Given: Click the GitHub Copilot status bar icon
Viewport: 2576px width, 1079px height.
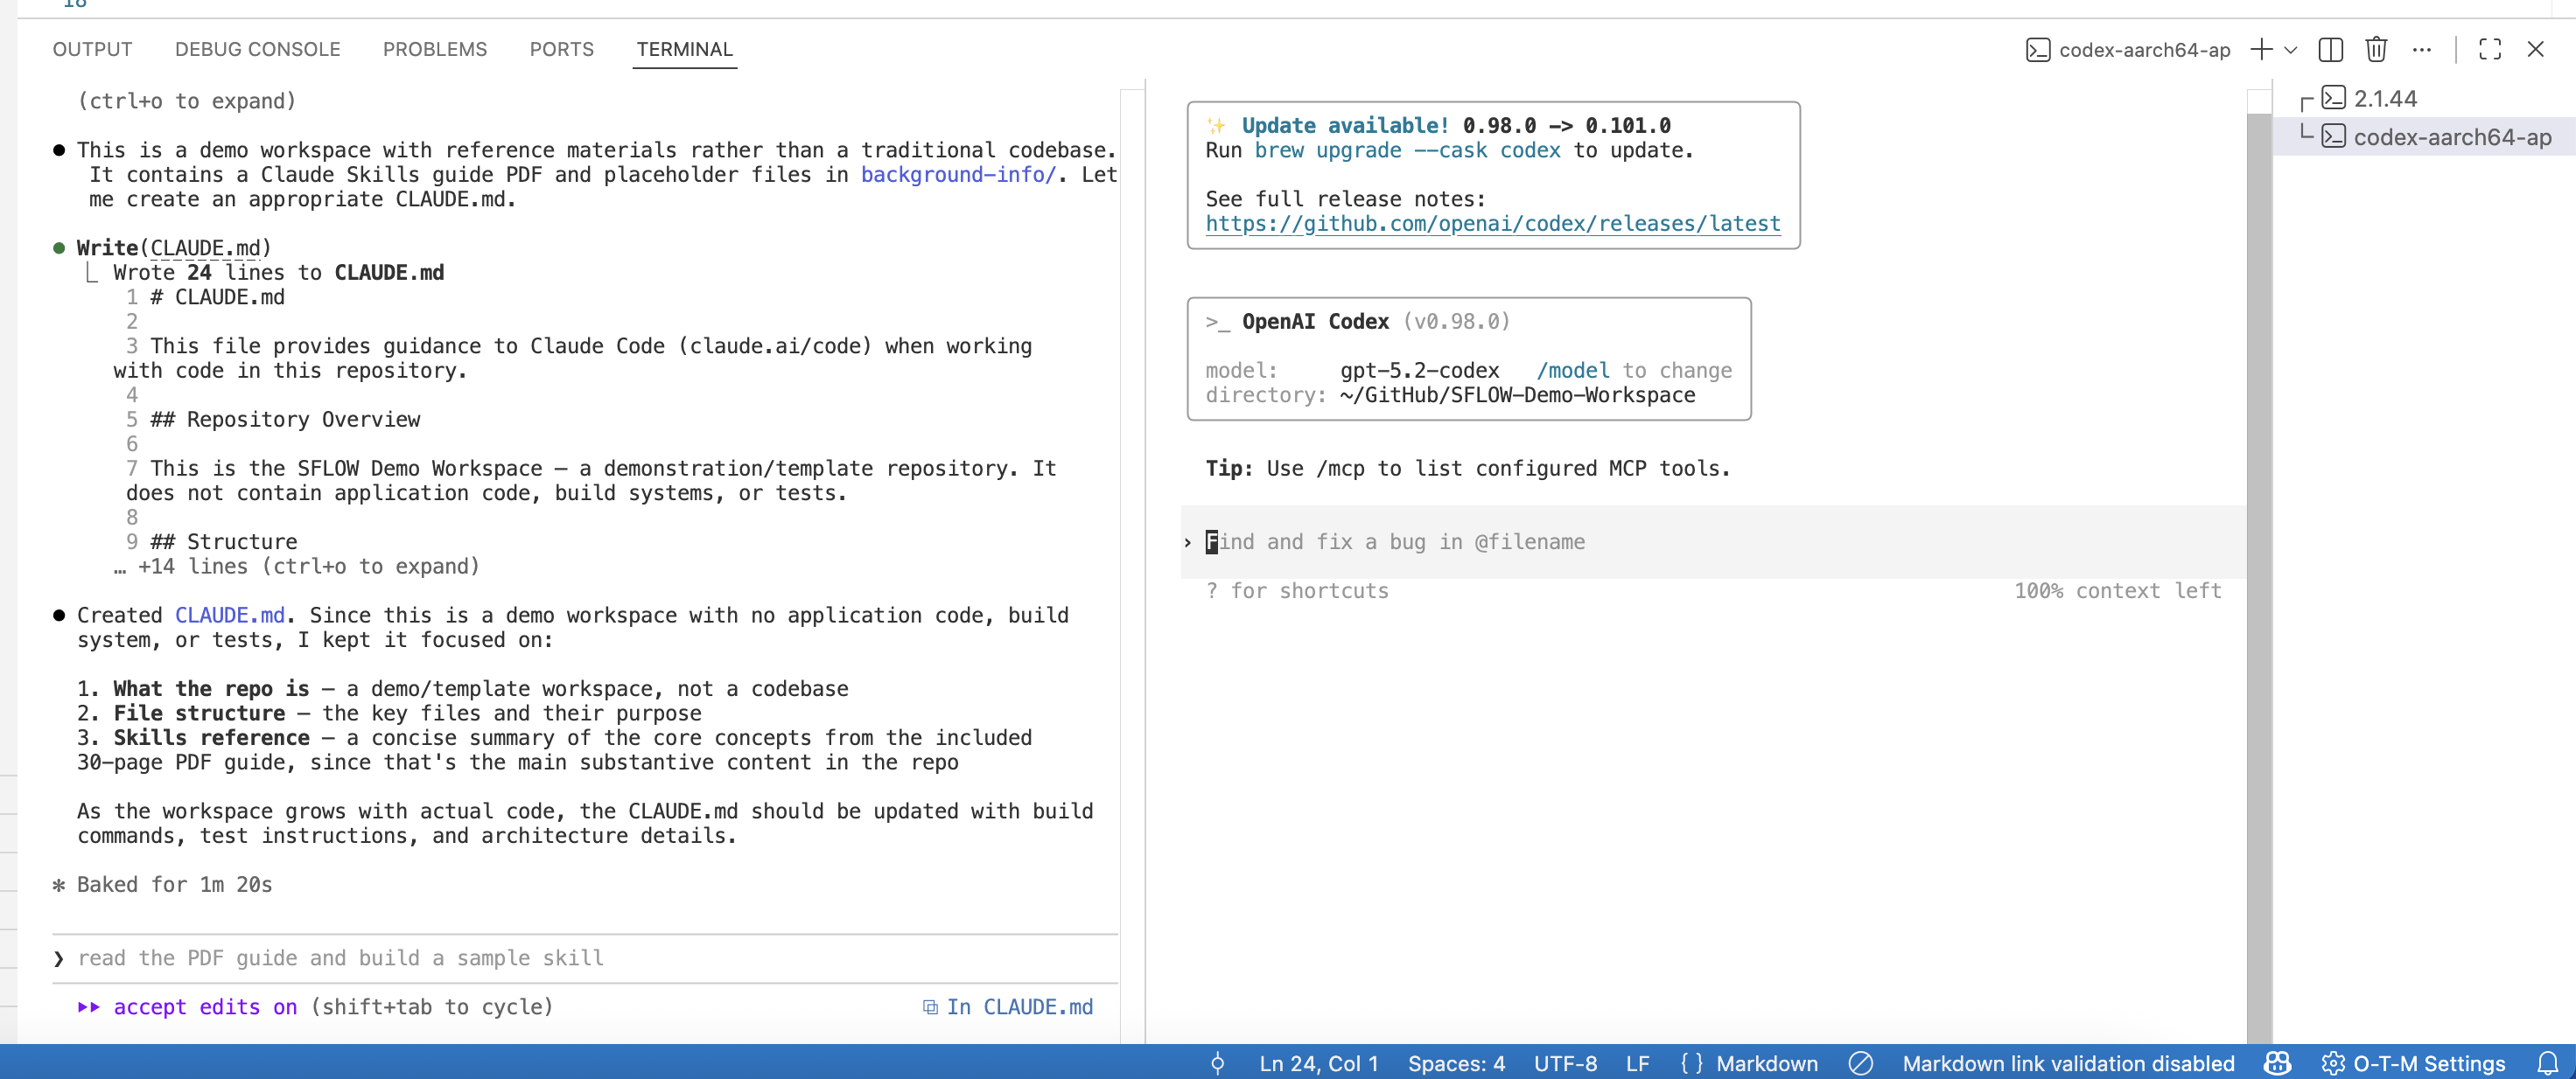Looking at the screenshot, I should coord(2277,1063).
